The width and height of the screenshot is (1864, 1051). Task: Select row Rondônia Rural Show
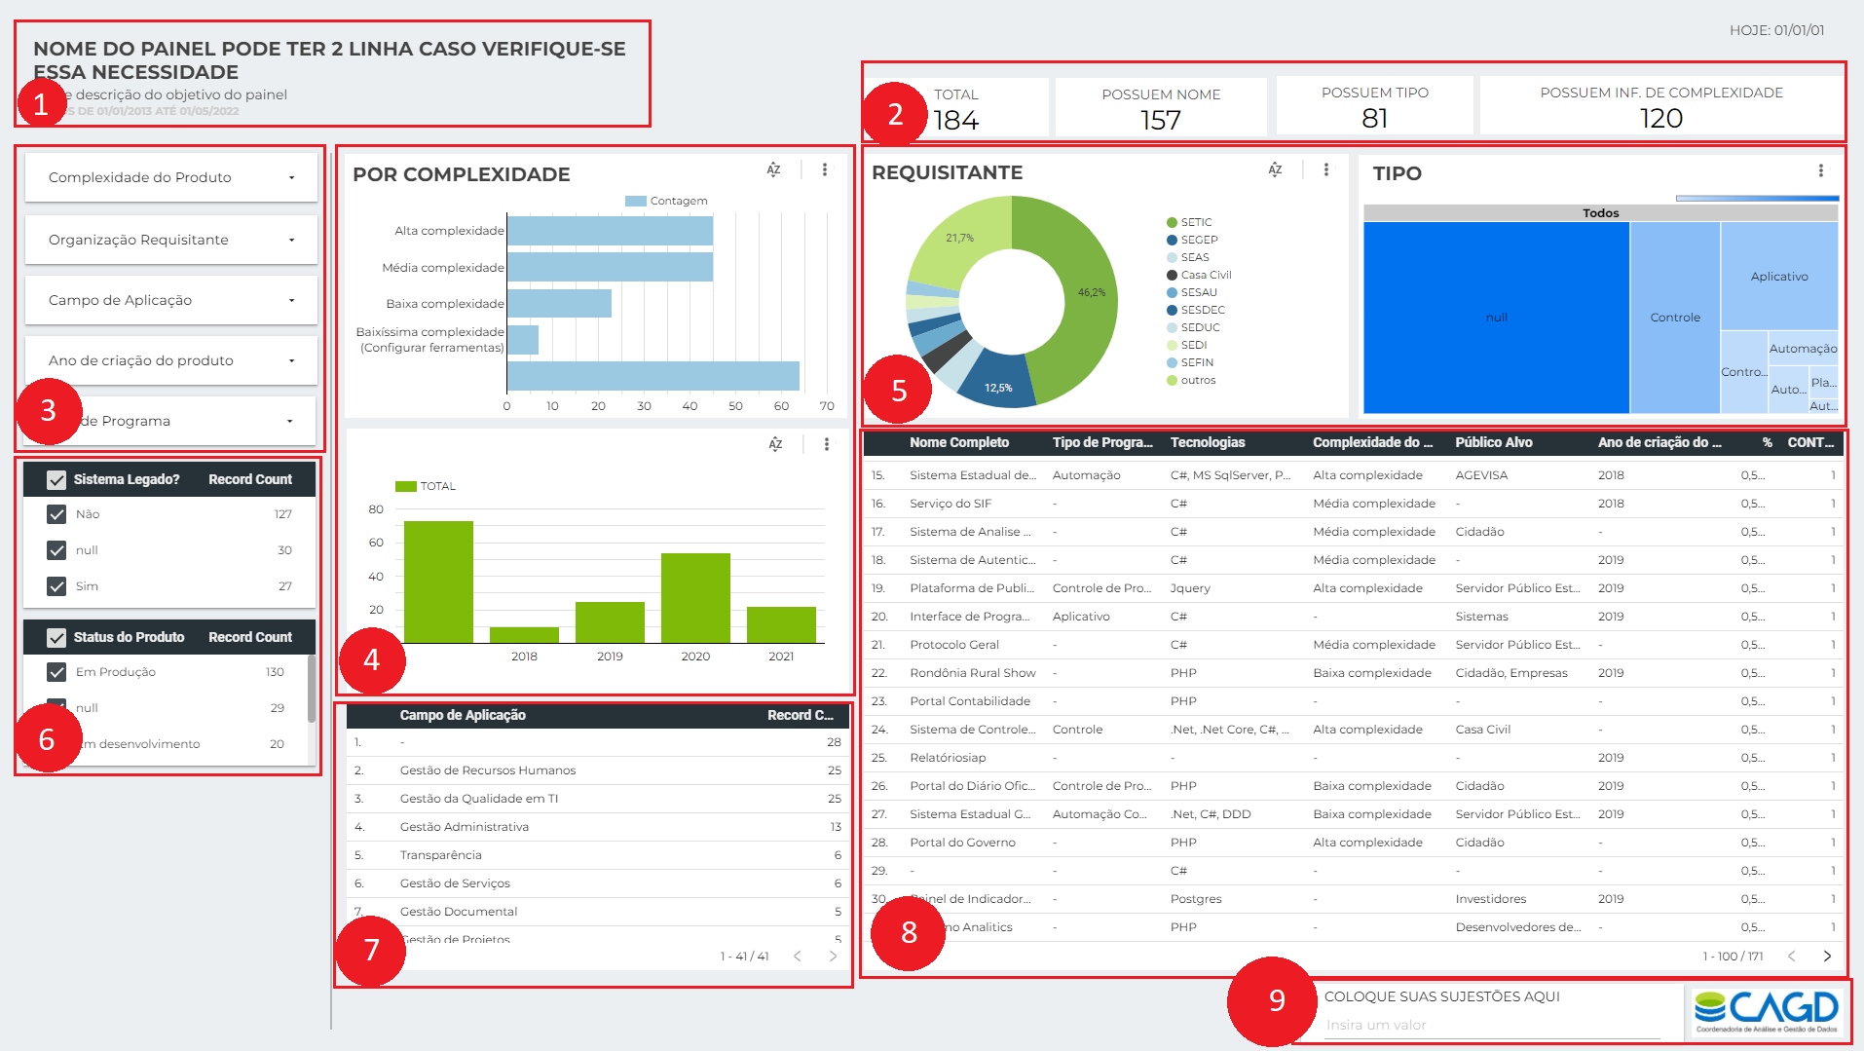pyautogui.click(x=1353, y=673)
